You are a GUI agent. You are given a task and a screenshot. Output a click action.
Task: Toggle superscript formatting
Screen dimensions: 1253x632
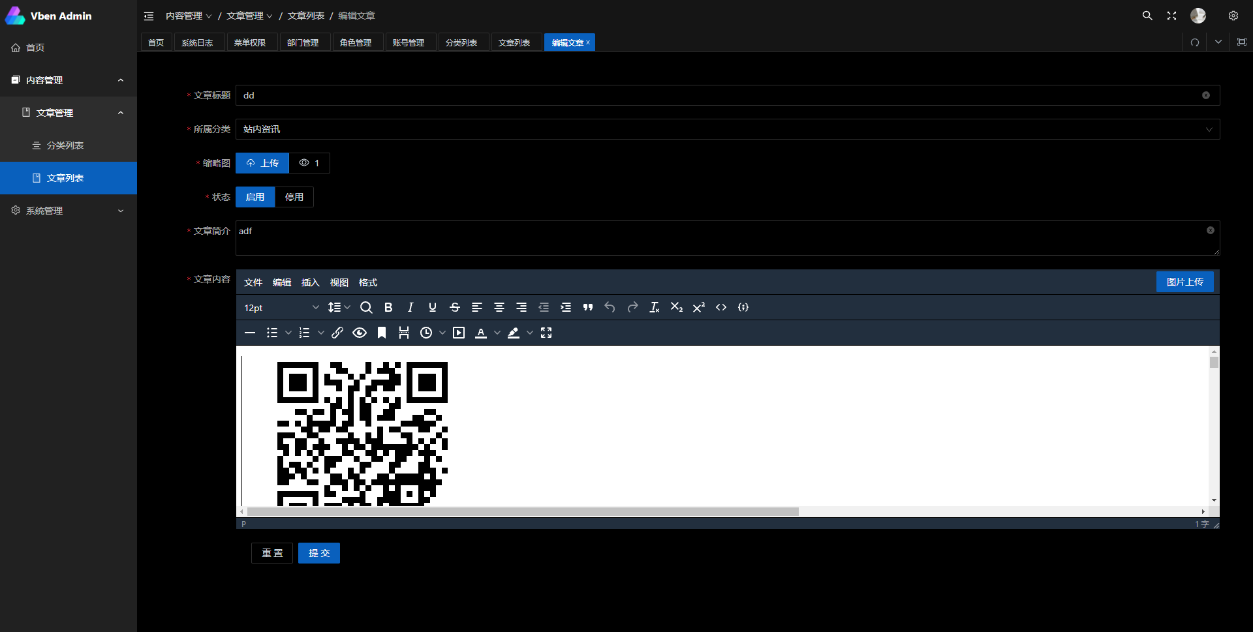[699, 307]
